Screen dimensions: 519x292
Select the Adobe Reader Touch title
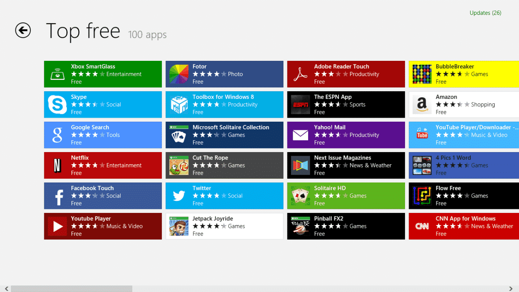point(341,67)
